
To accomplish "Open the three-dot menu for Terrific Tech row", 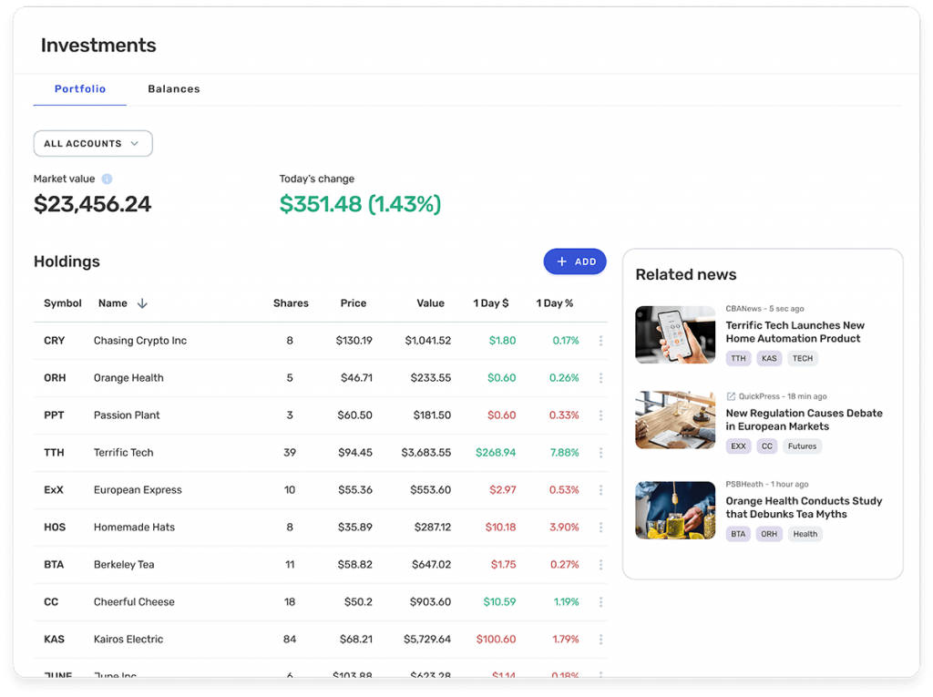I will (x=600, y=453).
